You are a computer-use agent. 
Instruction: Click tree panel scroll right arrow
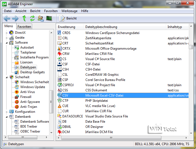tap(47, 137)
